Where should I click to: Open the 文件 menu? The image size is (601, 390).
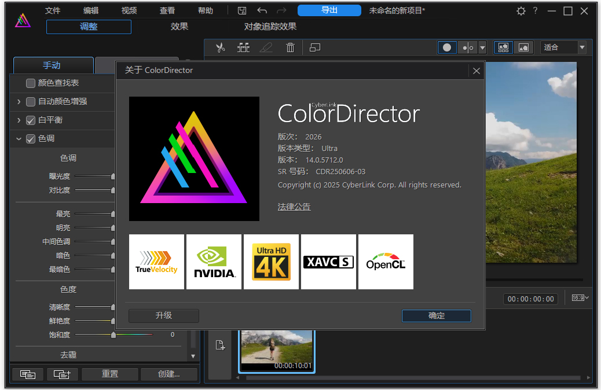click(53, 10)
